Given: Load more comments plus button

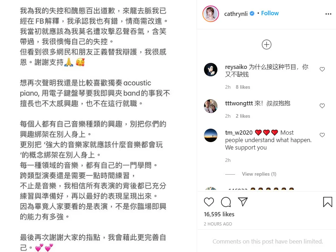Looking at the screenshot, I should [x=266, y=45].
